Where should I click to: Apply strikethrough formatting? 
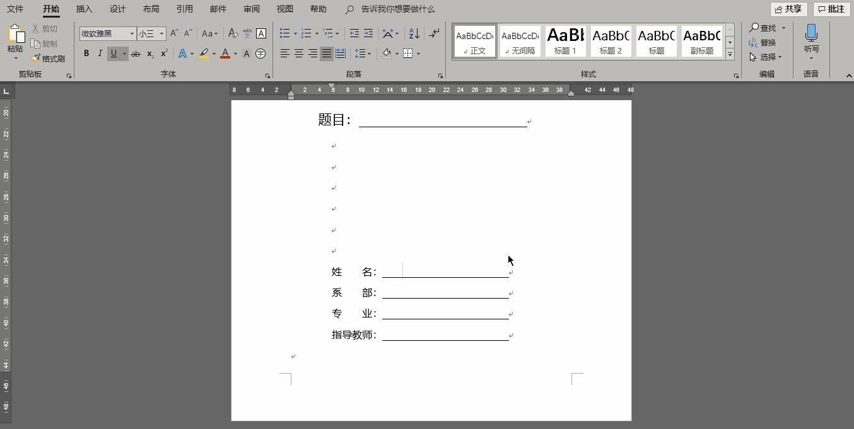point(135,54)
